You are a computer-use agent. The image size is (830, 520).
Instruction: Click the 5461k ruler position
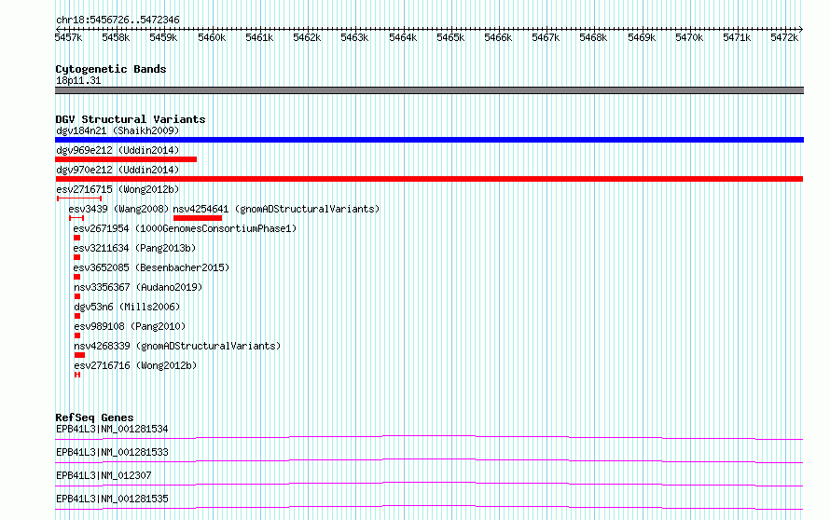(x=259, y=37)
